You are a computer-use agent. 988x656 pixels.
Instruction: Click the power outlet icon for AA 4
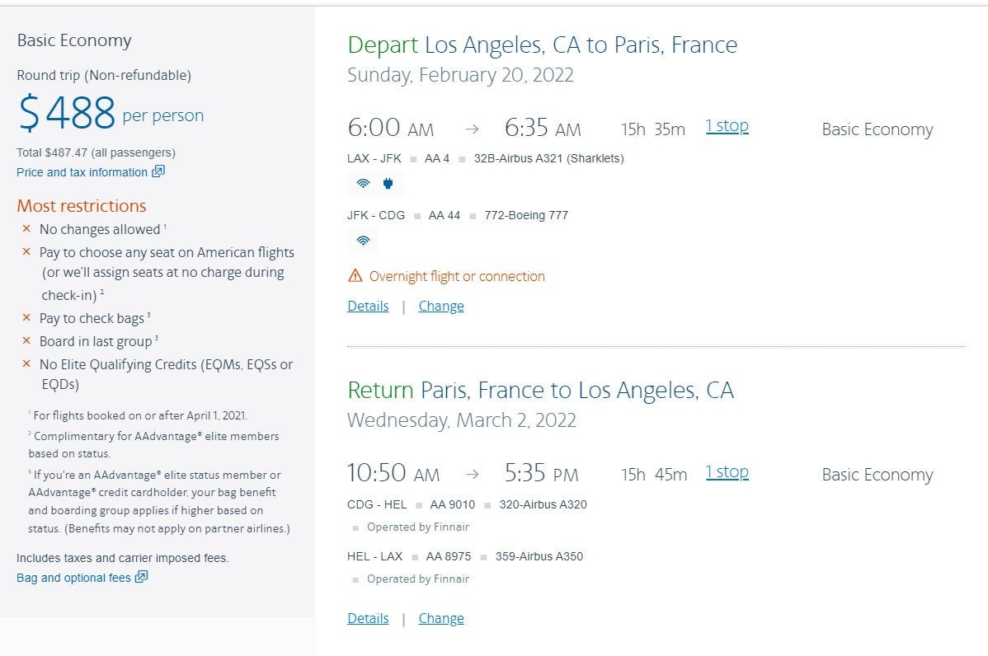coord(388,184)
